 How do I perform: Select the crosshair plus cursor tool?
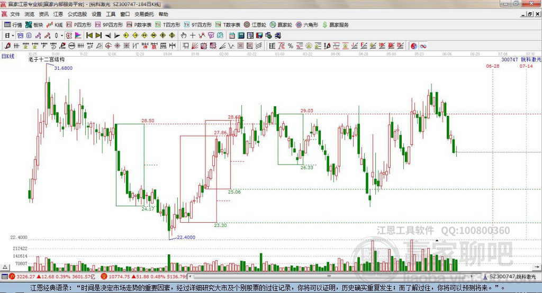(193, 35)
